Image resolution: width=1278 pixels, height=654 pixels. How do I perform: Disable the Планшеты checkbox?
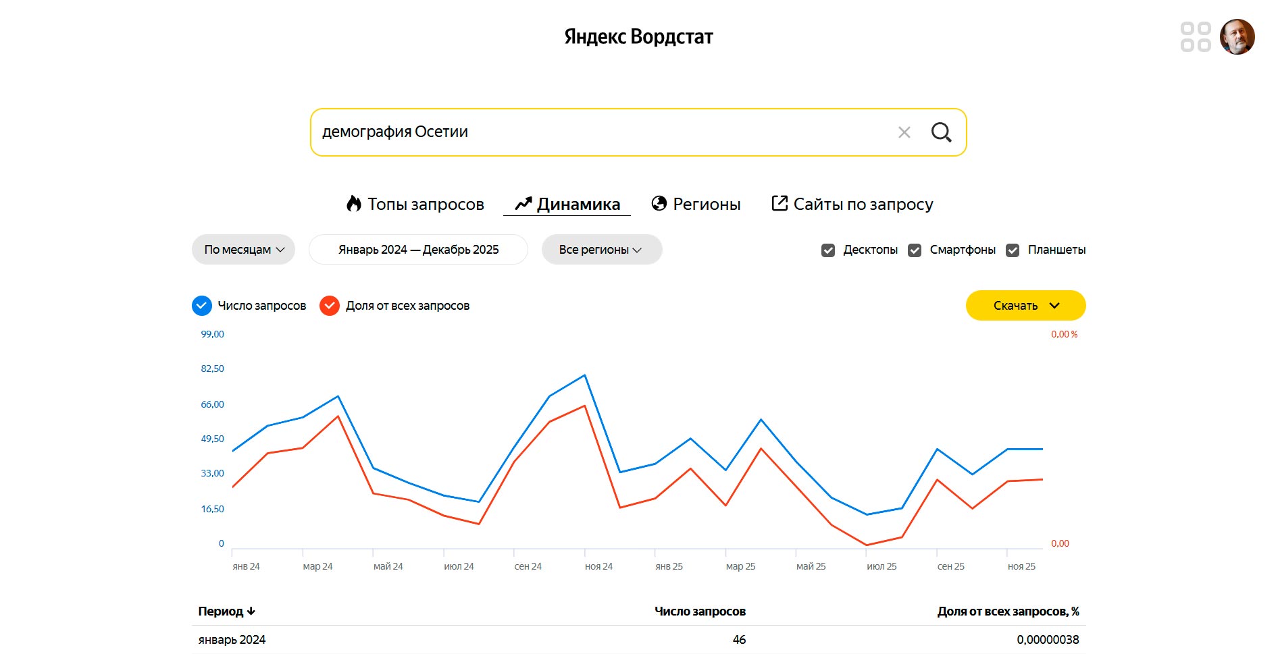[x=1013, y=250]
